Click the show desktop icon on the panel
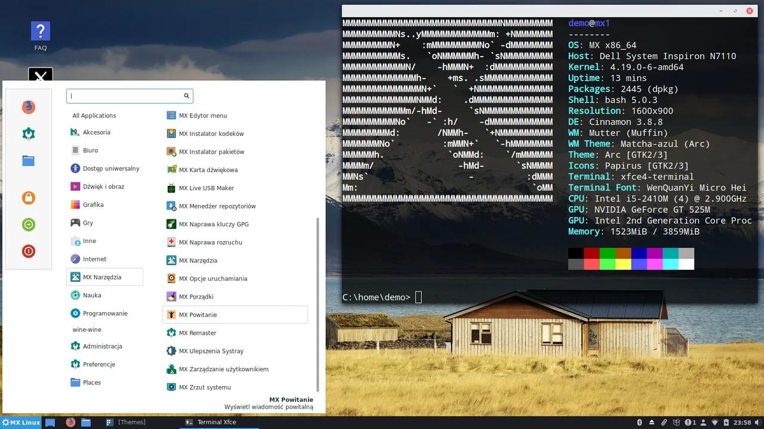 coord(50,422)
